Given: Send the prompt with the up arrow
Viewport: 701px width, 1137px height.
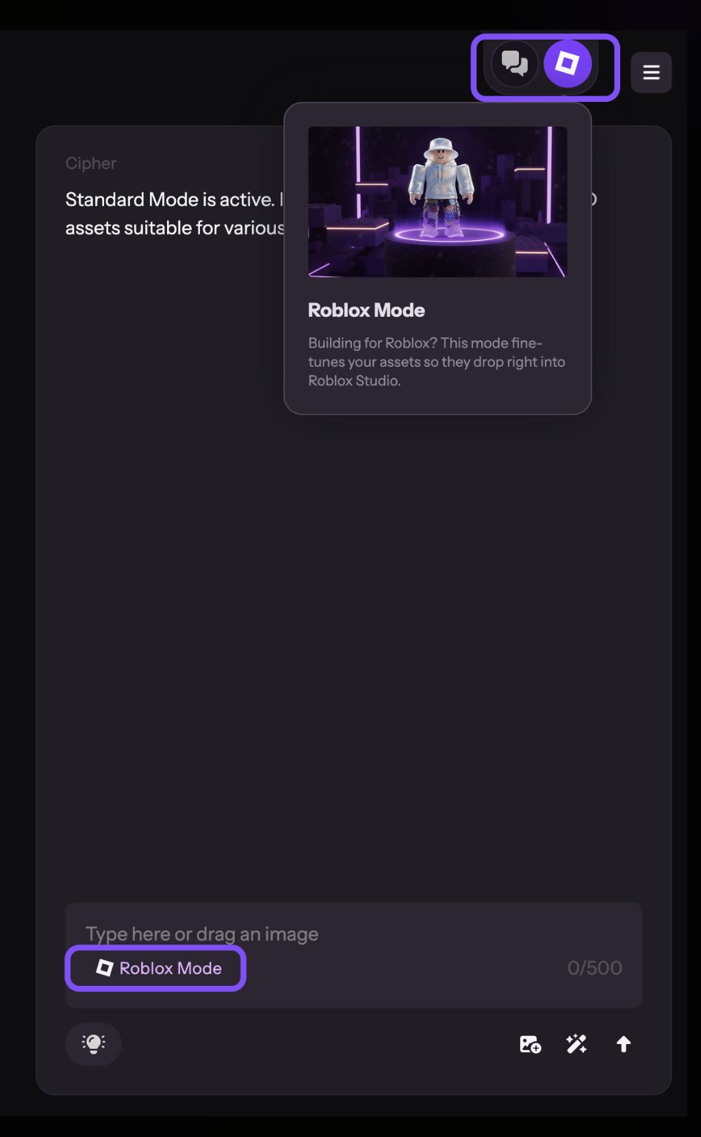Looking at the screenshot, I should pyautogui.click(x=623, y=1044).
